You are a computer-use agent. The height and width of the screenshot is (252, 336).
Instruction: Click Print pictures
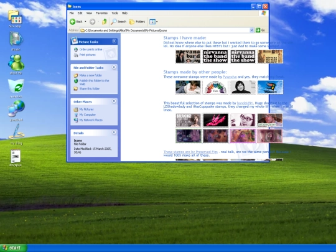tap(88, 55)
